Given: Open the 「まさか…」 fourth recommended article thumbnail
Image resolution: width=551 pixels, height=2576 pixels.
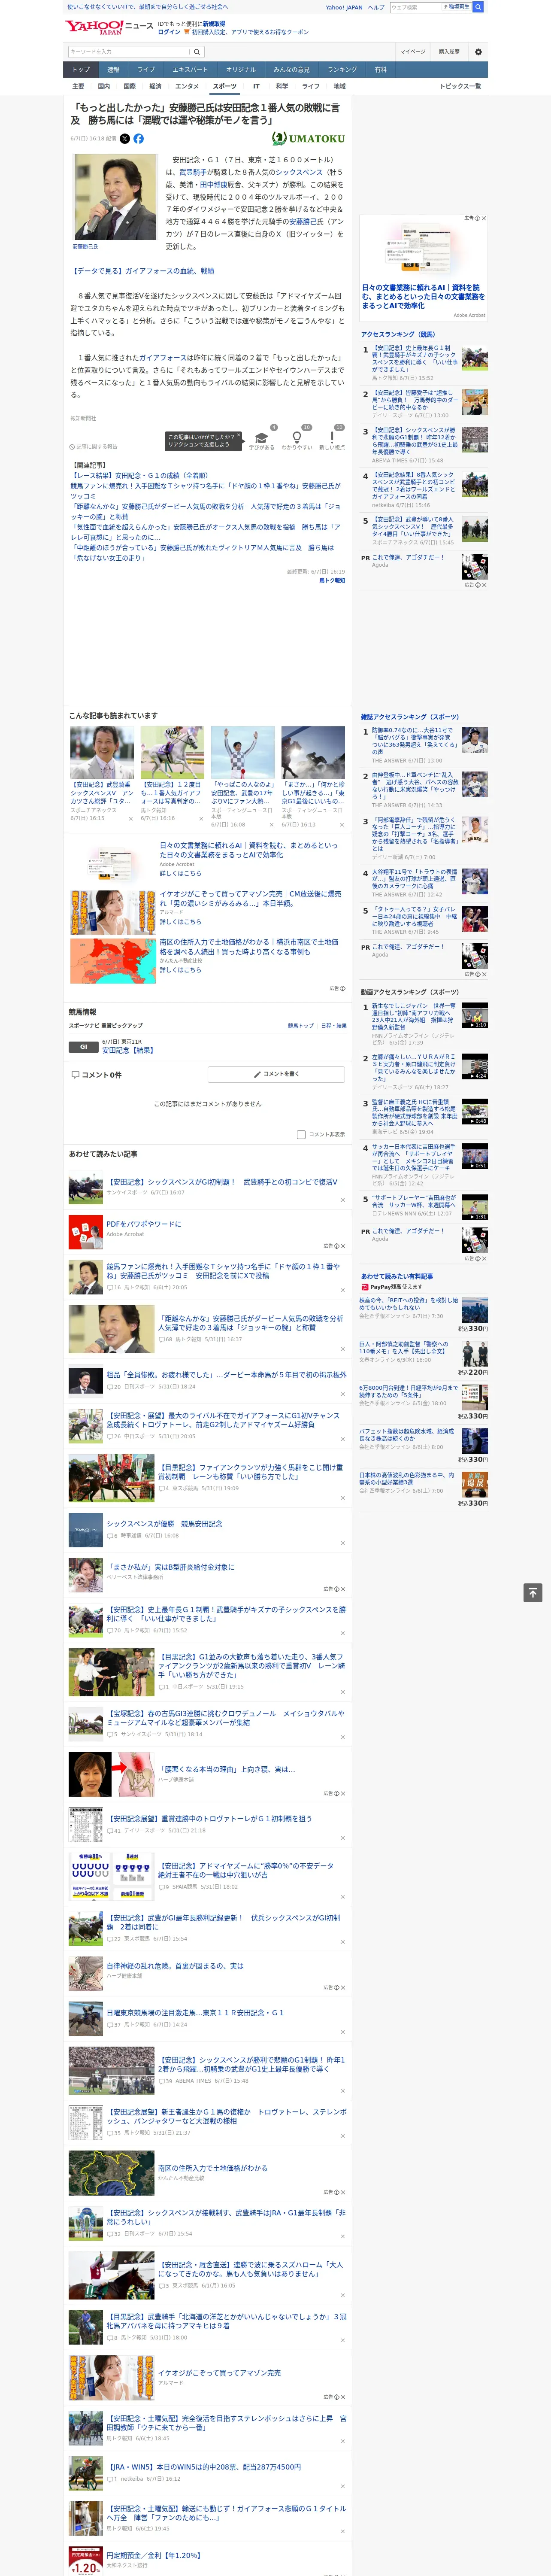Looking at the screenshot, I should [x=313, y=752].
